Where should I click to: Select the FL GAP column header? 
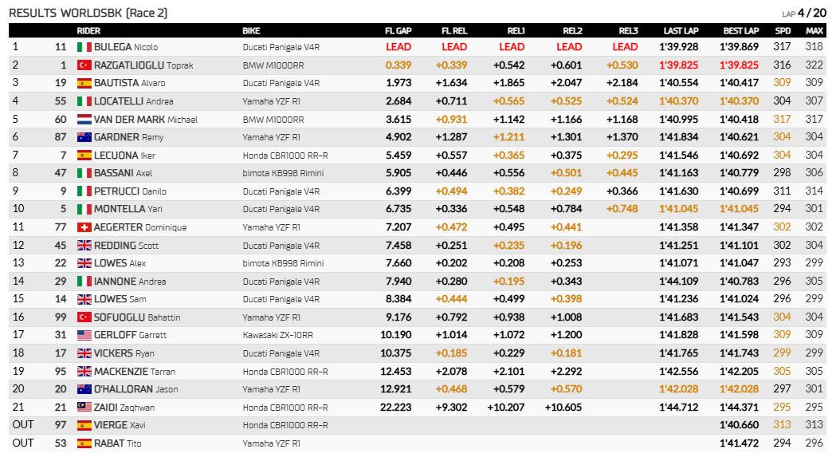(398, 31)
